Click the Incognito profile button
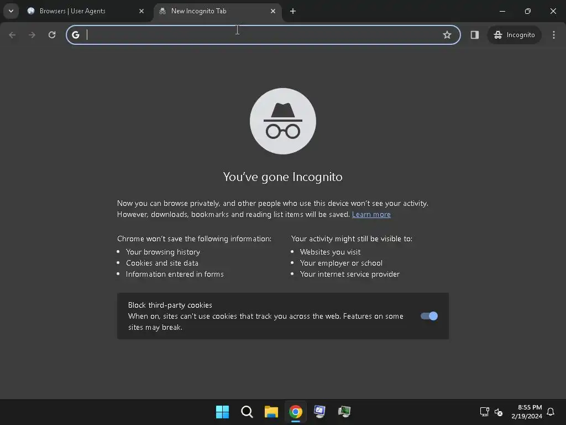 click(x=515, y=35)
